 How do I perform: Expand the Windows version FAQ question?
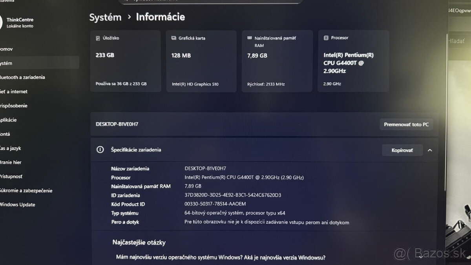[x=422, y=257]
